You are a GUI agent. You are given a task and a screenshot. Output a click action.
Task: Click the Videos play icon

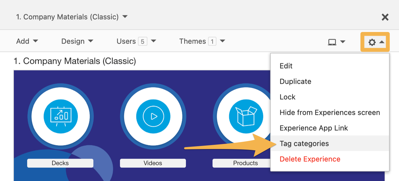153,117
